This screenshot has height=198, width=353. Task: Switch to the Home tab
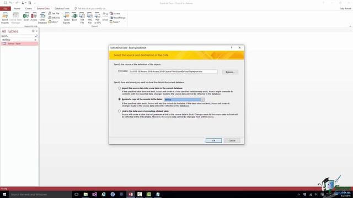pyautogui.click(x=17, y=9)
